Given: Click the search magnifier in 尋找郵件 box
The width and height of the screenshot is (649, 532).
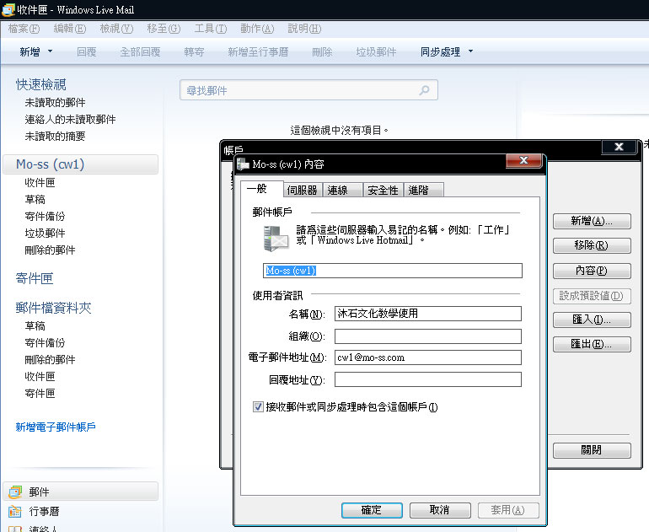Looking at the screenshot, I should (424, 90).
